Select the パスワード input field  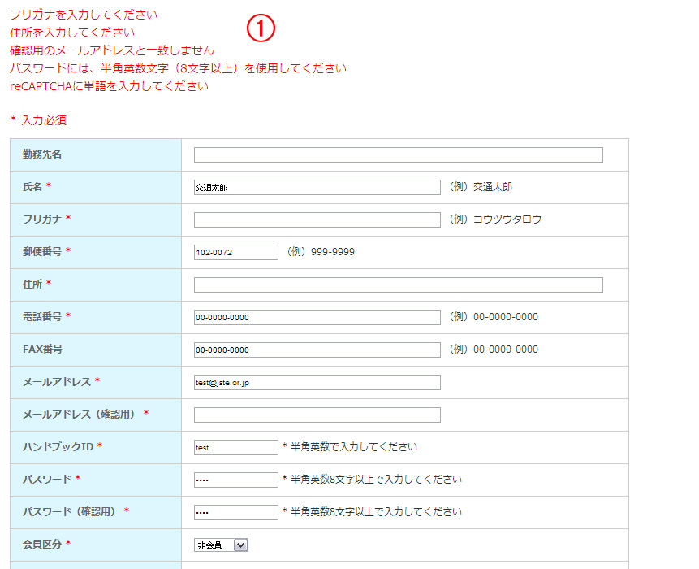point(235,480)
